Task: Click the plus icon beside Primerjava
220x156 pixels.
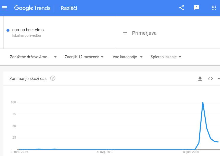Action: (125, 33)
